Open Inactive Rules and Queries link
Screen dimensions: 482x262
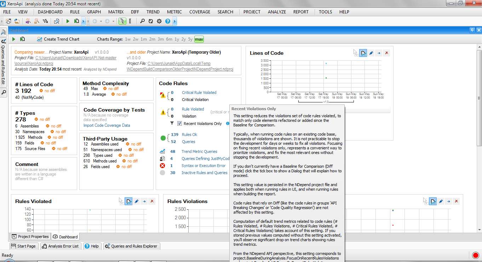(x=205, y=173)
